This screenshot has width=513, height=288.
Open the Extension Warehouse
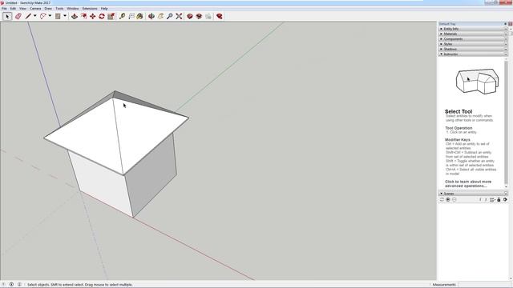(x=199, y=16)
